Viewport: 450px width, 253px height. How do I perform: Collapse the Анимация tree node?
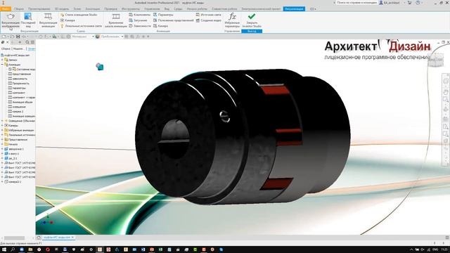pyautogui.click(x=2, y=65)
